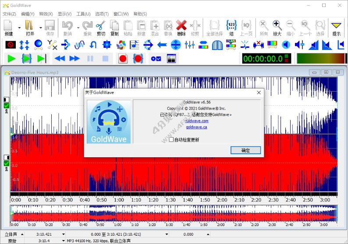
Task: Click the fade out blue ramp icon
Action: (327, 45)
